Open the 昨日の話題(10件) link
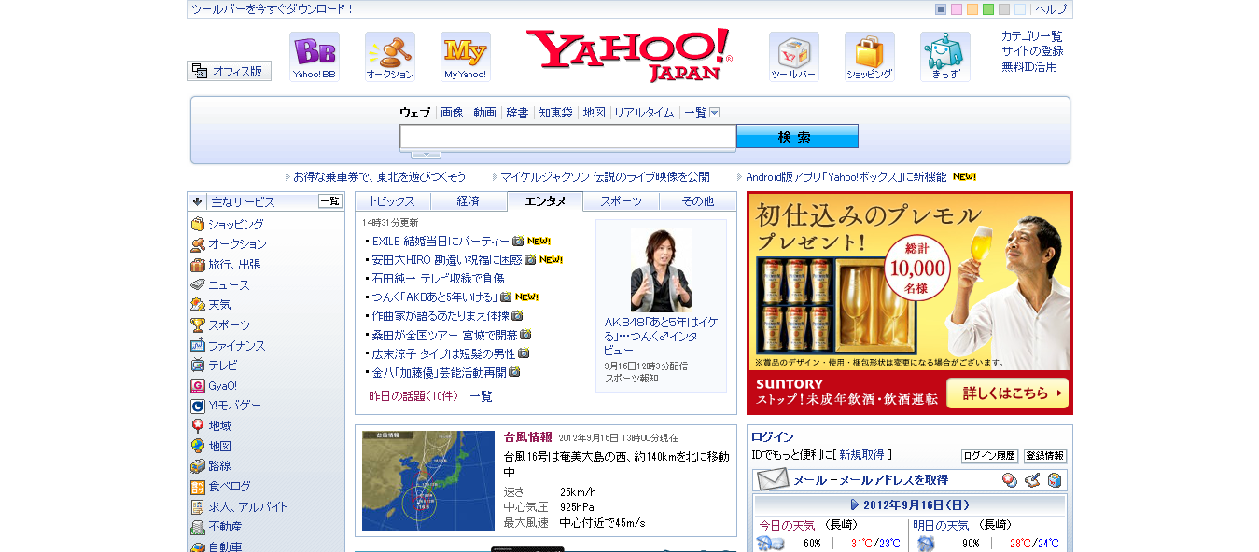The height and width of the screenshot is (552, 1259). point(413,396)
